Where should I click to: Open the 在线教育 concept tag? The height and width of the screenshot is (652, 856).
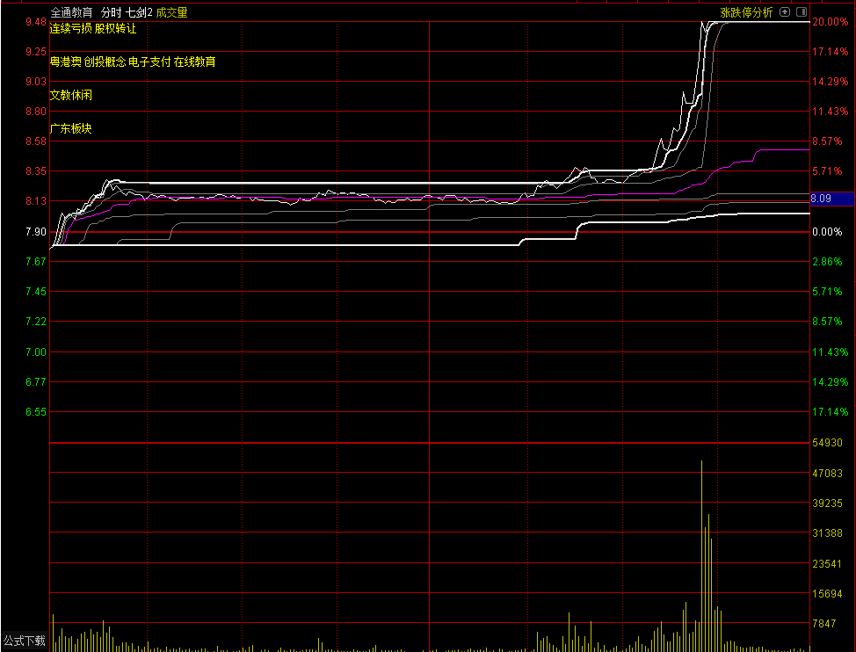194,62
